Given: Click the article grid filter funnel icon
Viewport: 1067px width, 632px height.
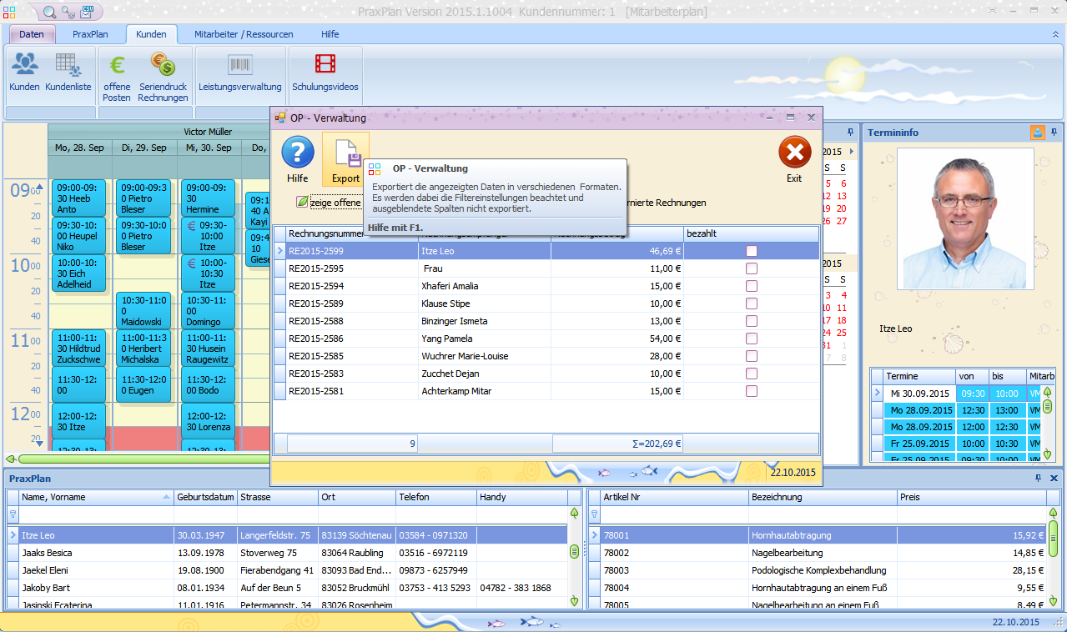Looking at the screenshot, I should [x=594, y=514].
